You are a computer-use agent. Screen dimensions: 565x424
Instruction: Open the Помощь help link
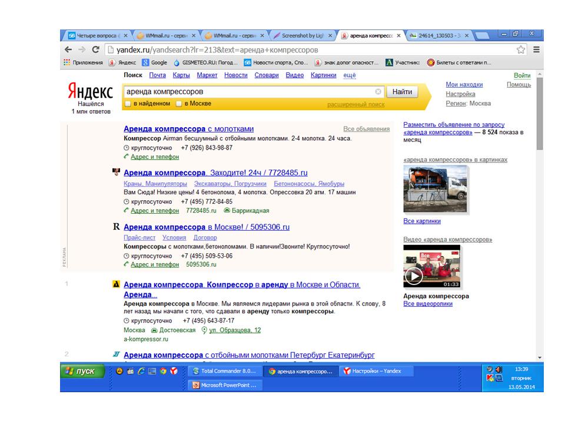(519, 85)
